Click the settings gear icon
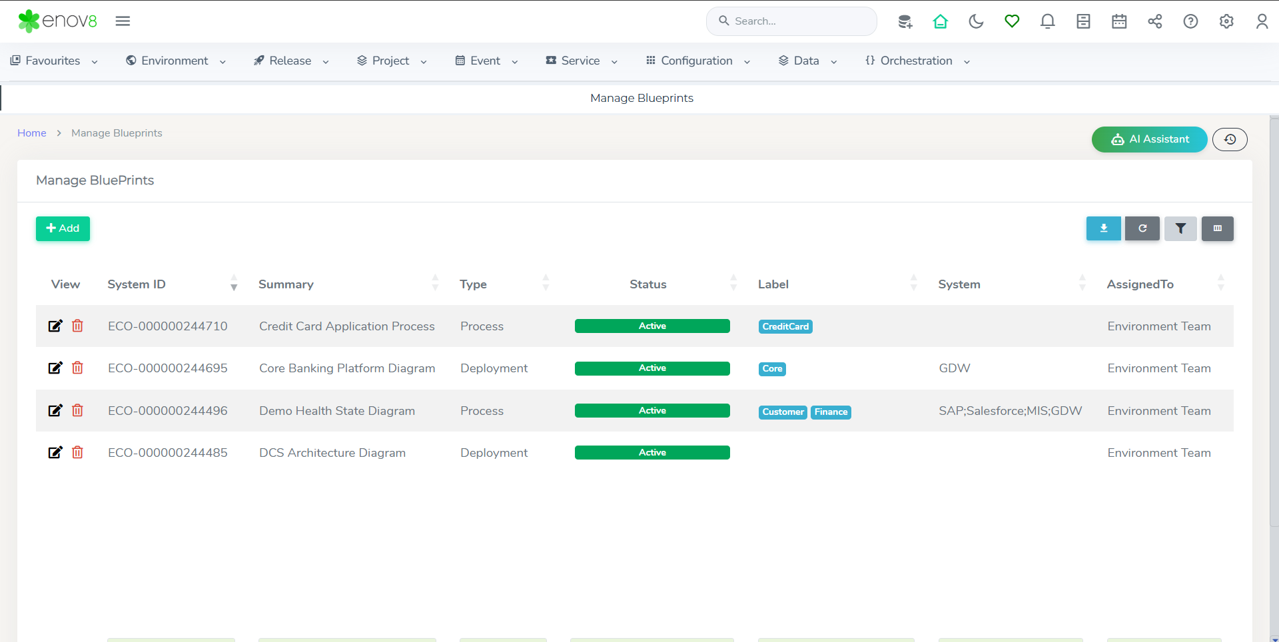 [1226, 21]
